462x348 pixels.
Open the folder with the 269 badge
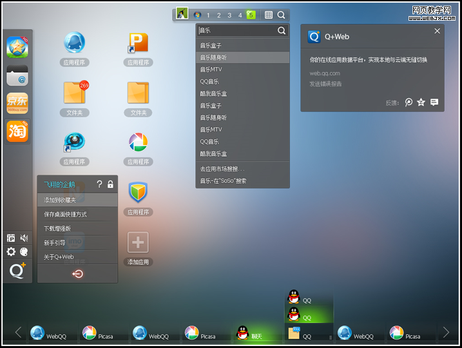74,93
